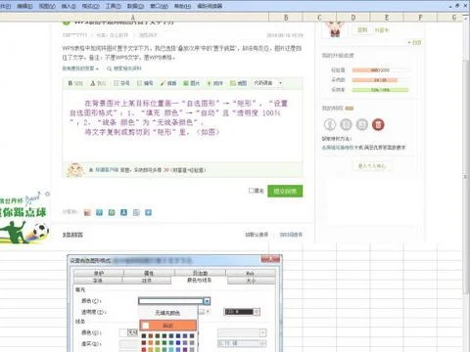Insert a numbered list from editor toolbar
The width and height of the screenshot is (470, 352).
point(145,83)
